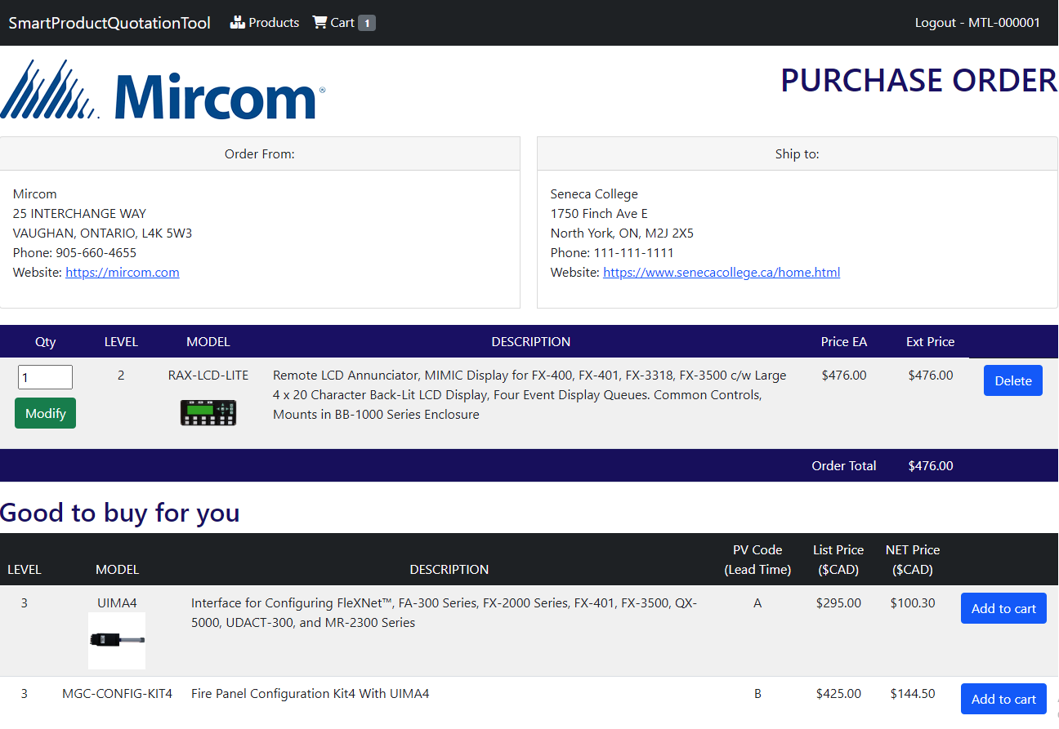Click the 'Seneca College' text
This screenshot has height=729, width=1059.
tap(594, 194)
